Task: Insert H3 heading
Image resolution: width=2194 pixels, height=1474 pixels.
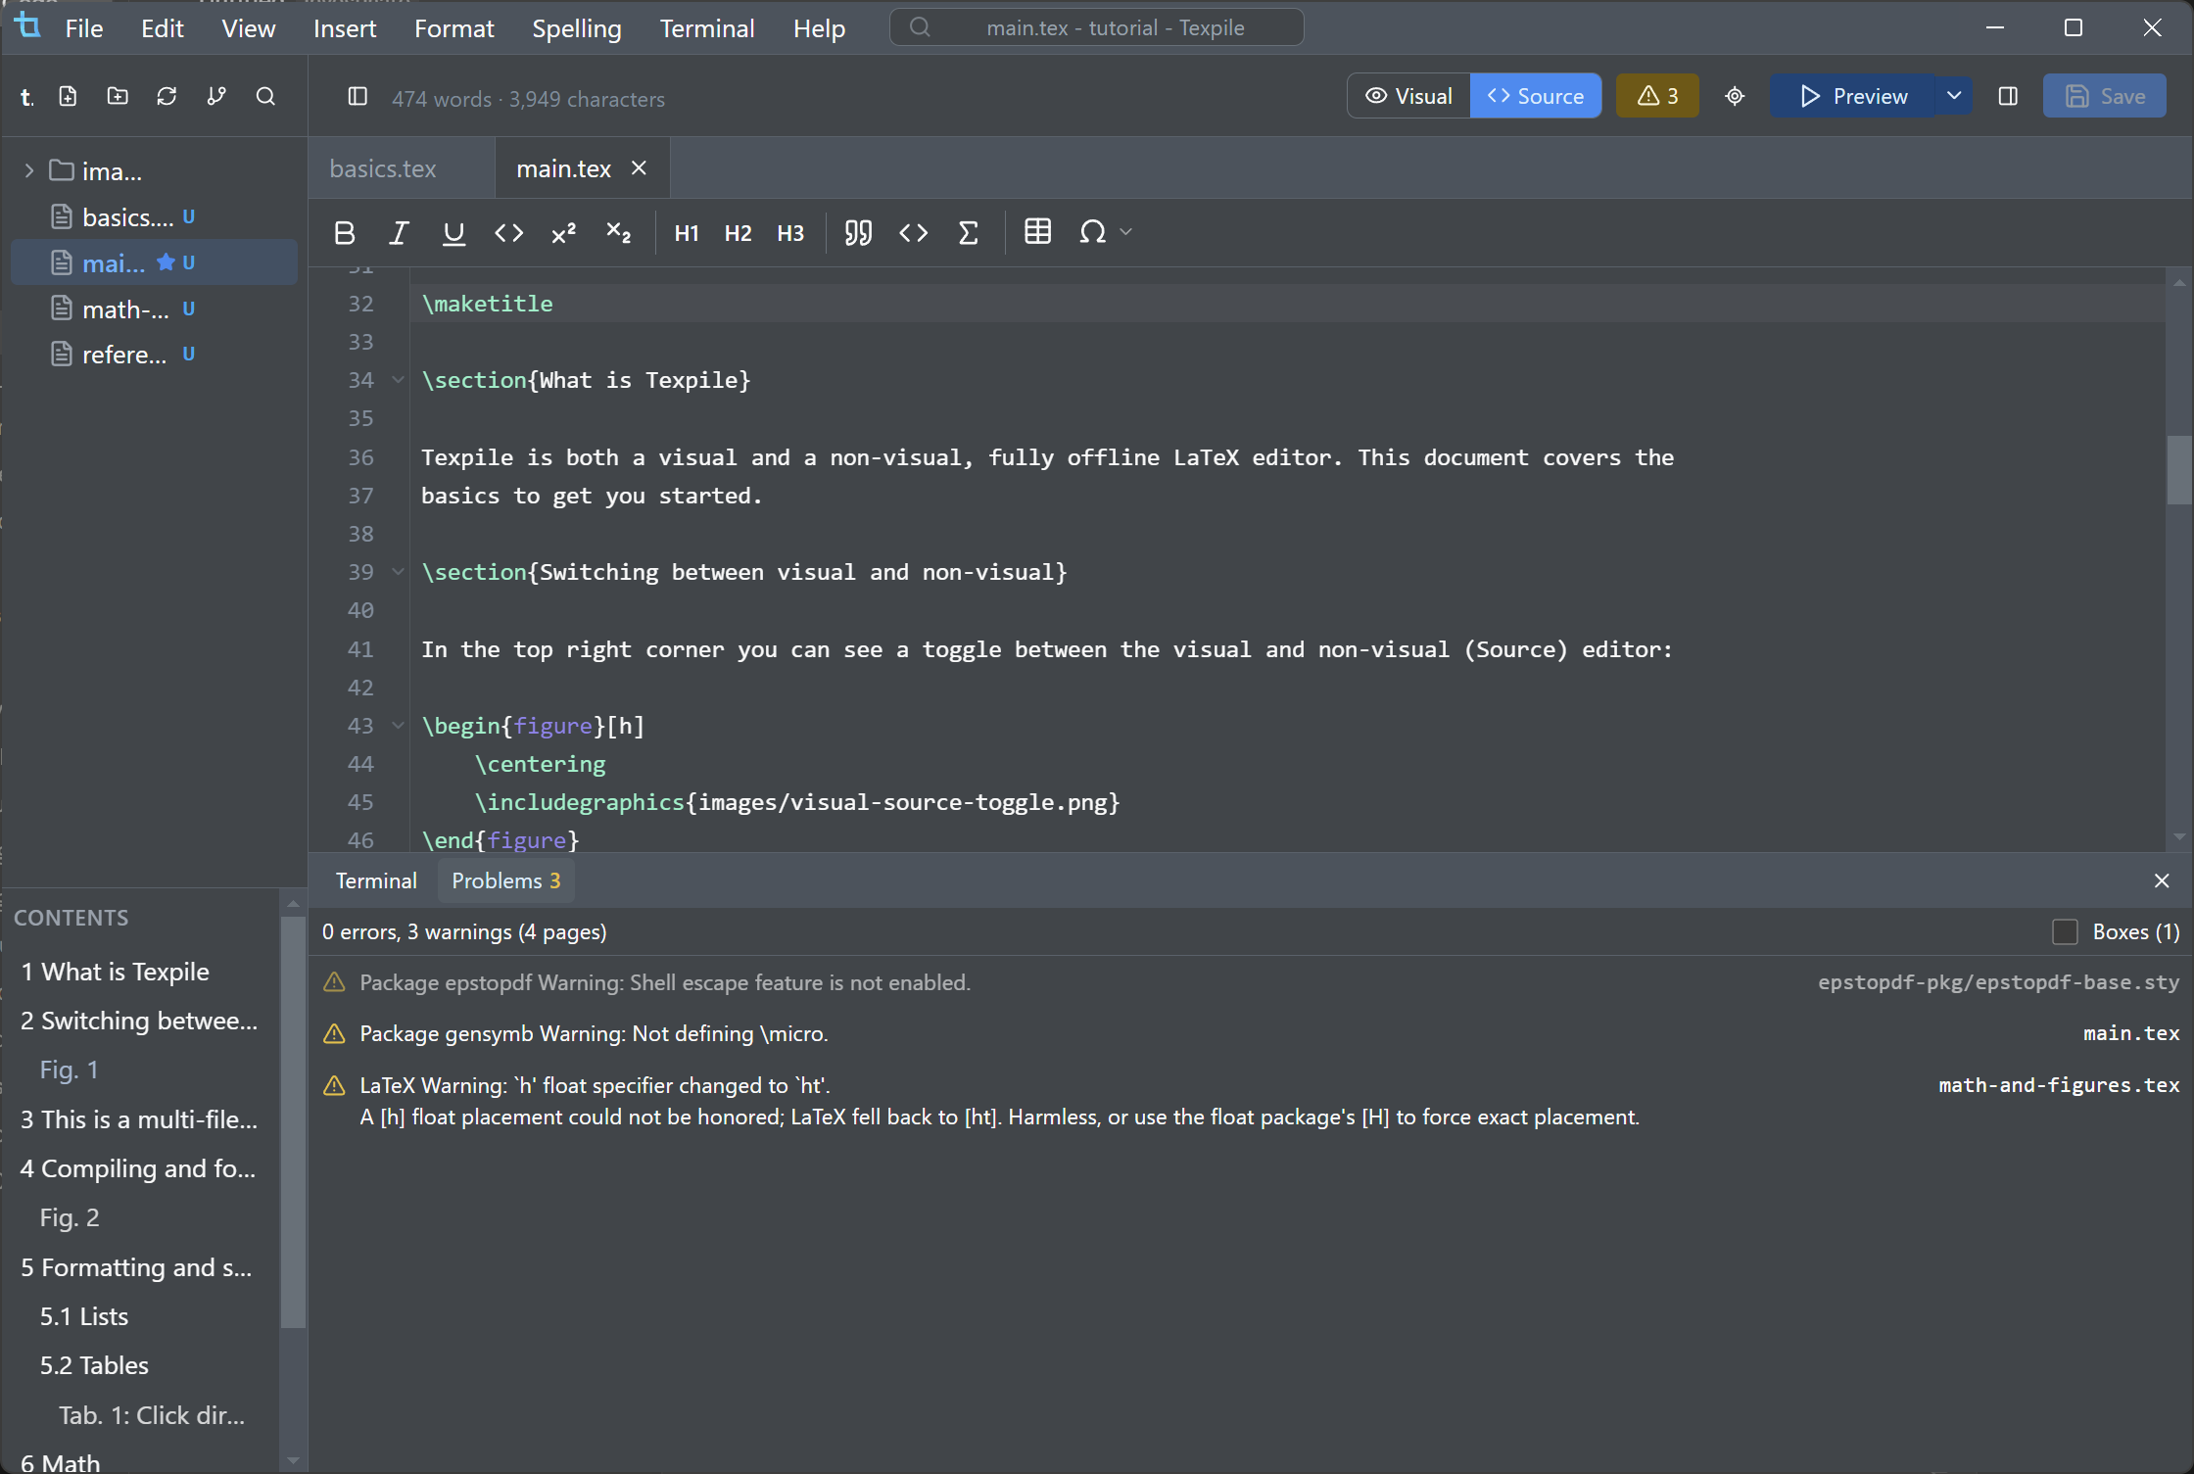Action: click(790, 233)
